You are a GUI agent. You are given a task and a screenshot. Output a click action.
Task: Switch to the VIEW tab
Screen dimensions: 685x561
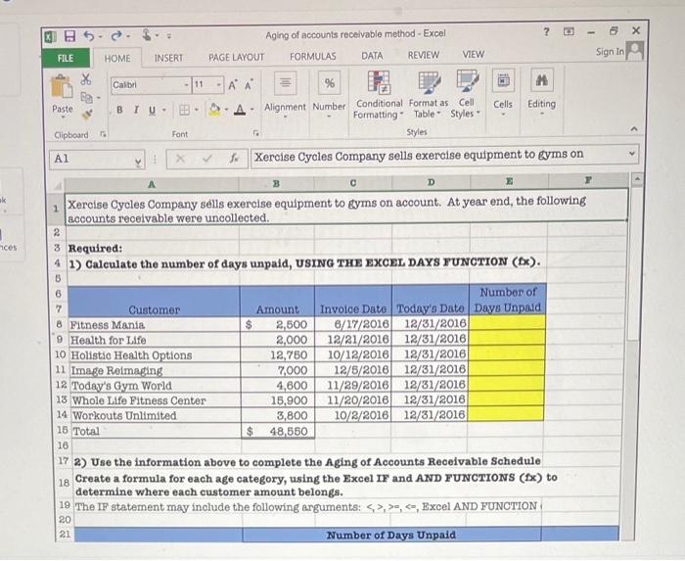pyautogui.click(x=473, y=55)
